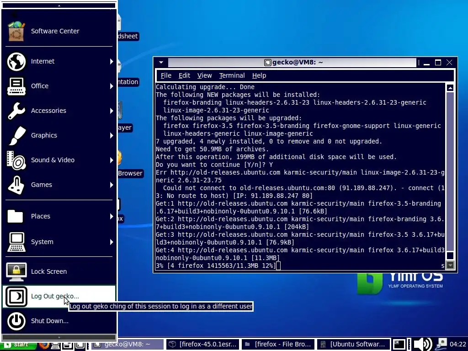Expand the Places submenu arrow
This screenshot has height=351, width=468.
tap(112, 216)
